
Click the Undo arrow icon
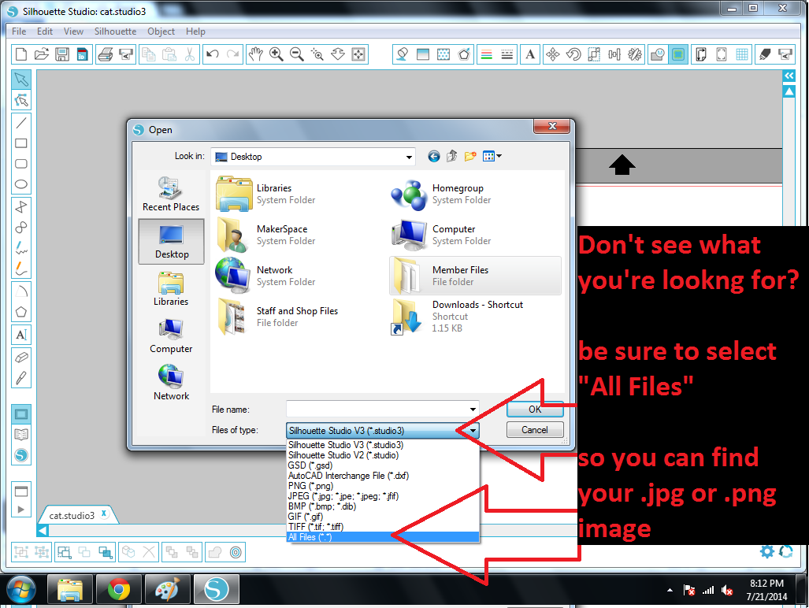pyautogui.click(x=212, y=54)
